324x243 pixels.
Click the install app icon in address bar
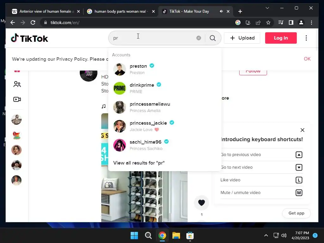click(248, 22)
